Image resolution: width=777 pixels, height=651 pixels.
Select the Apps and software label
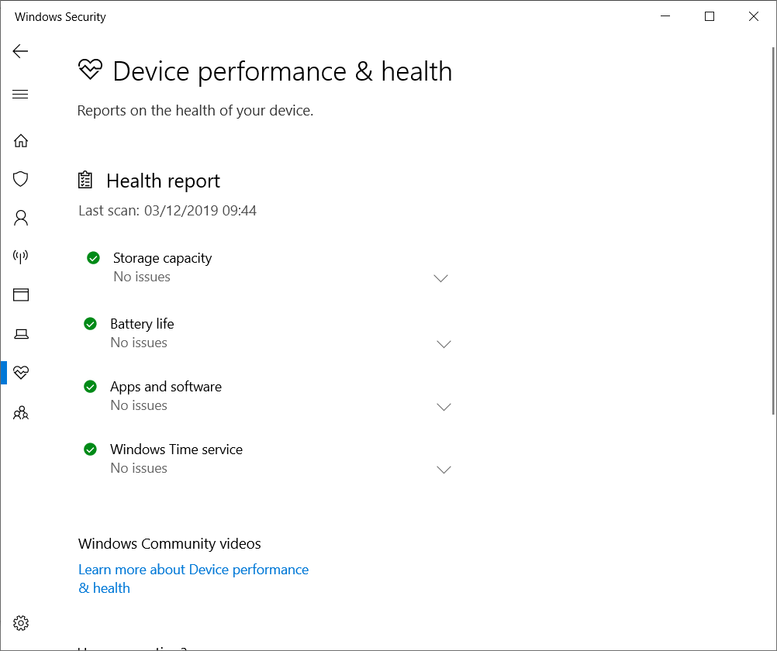(x=166, y=387)
